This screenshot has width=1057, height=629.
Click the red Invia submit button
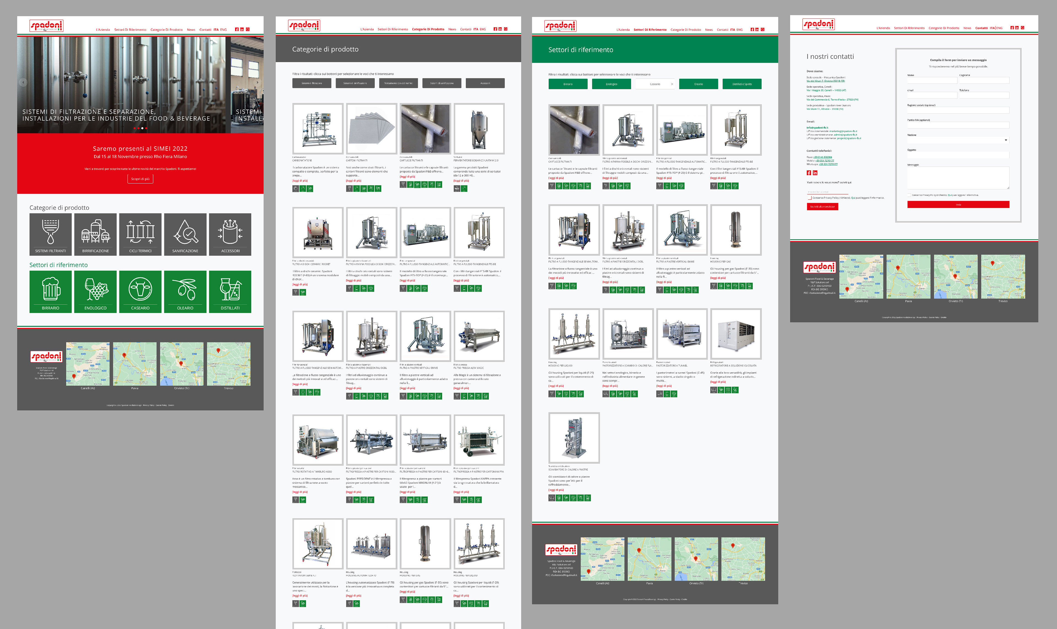(958, 204)
